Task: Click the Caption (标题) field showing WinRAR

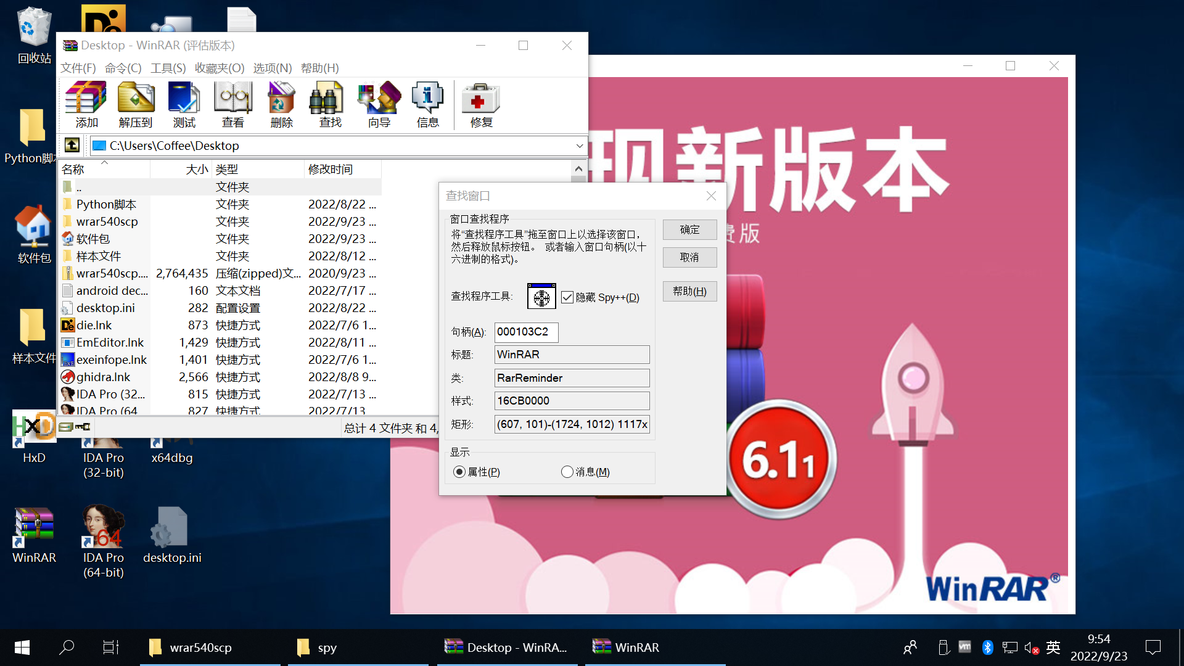Action: point(572,355)
